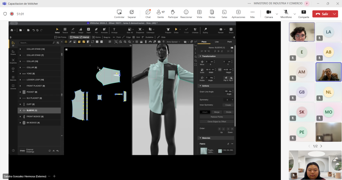342x180 pixels.
Task: Unmute the Teams microphone
Action: (x=286, y=14)
